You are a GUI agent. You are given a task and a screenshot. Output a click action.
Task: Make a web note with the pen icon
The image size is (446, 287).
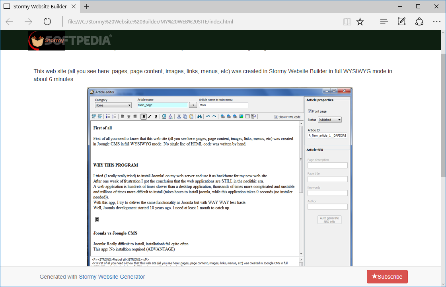tap(401, 21)
